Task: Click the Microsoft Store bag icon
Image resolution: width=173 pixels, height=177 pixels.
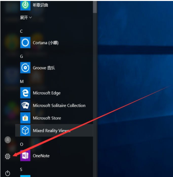Action: click(x=25, y=118)
